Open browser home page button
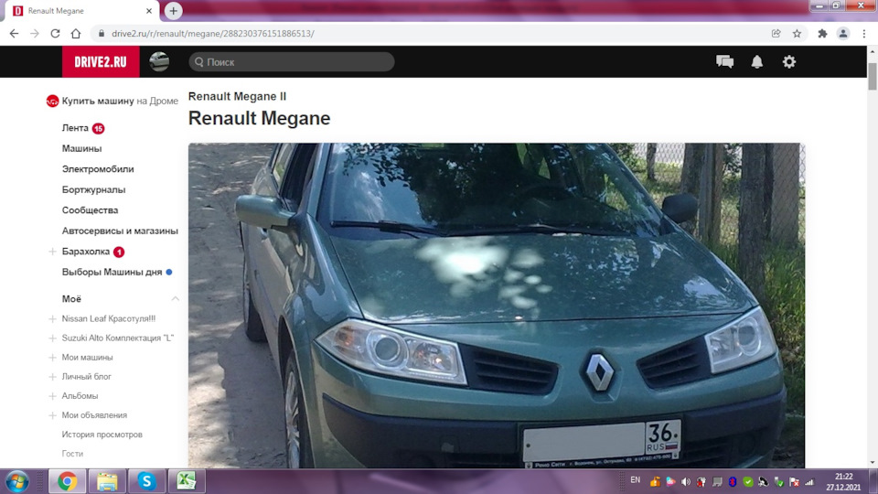The width and height of the screenshot is (878, 494). pyautogui.click(x=76, y=34)
